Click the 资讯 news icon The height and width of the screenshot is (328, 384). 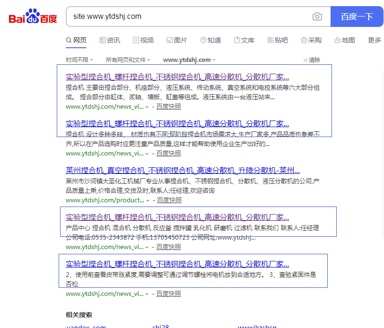102,40
